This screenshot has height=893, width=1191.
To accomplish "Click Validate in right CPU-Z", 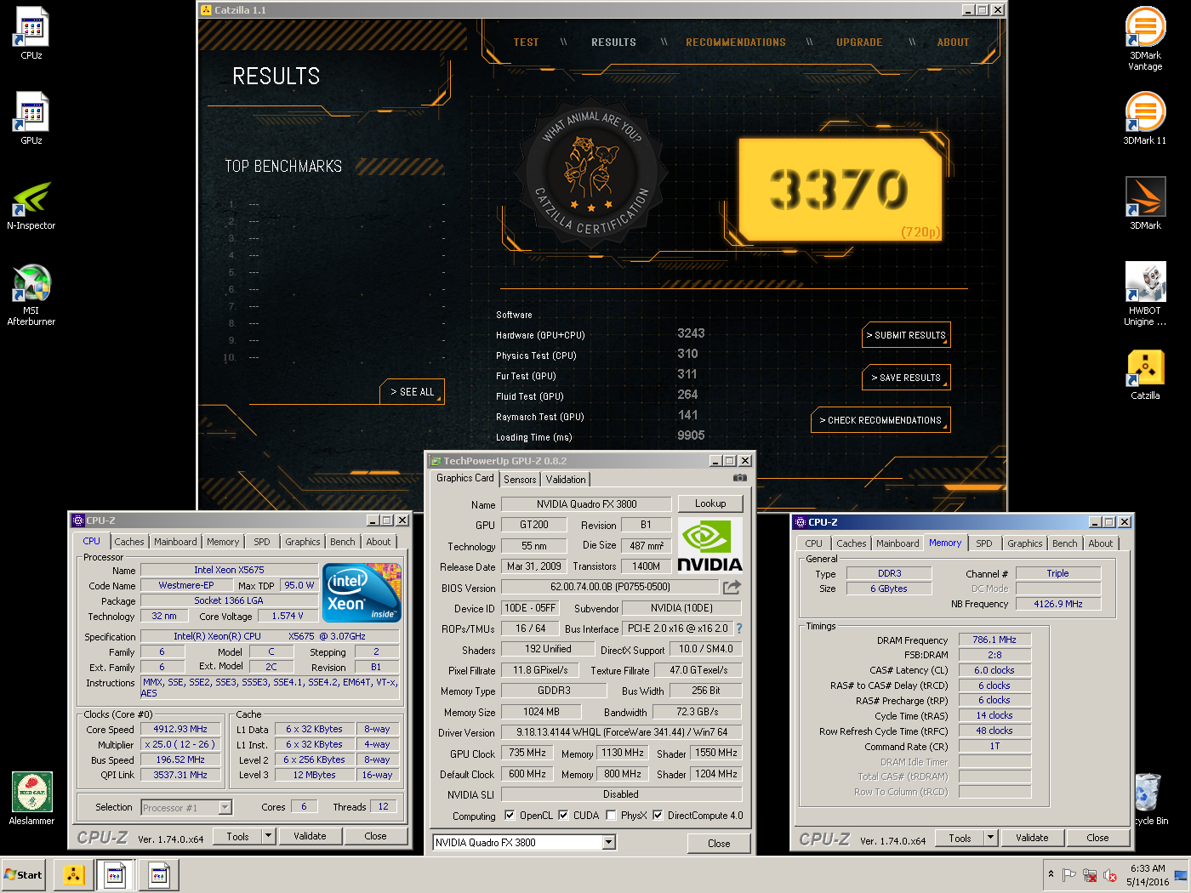I will click(x=1032, y=838).
